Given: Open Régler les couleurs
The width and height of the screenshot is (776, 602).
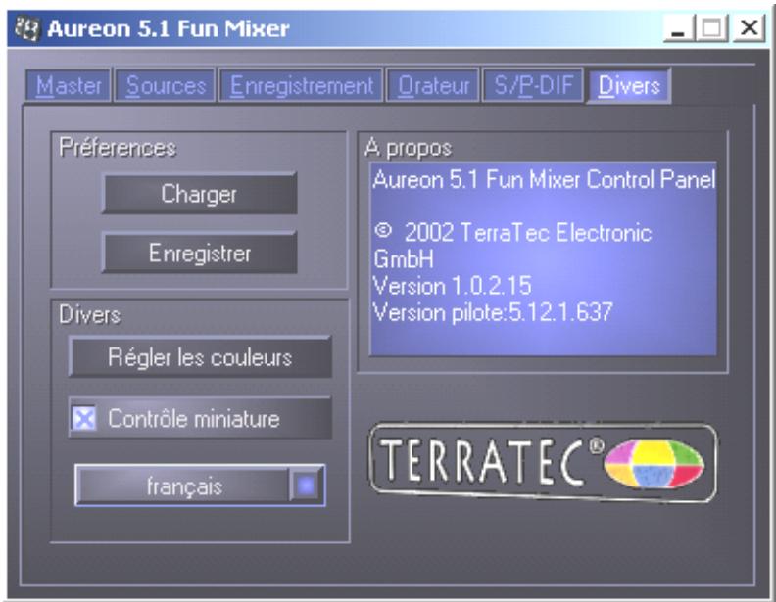Looking at the screenshot, I should [200, 357].
